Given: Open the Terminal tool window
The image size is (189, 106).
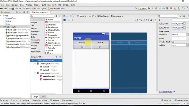Looking at the screenshot, I should tap(54, 100).
